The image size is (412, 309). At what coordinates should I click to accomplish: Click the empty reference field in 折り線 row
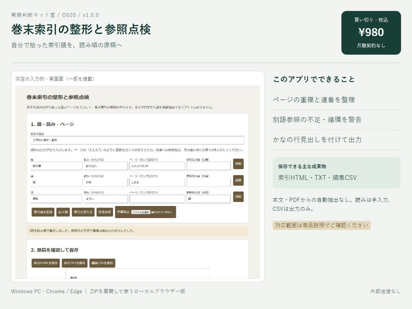click(208, 166)
